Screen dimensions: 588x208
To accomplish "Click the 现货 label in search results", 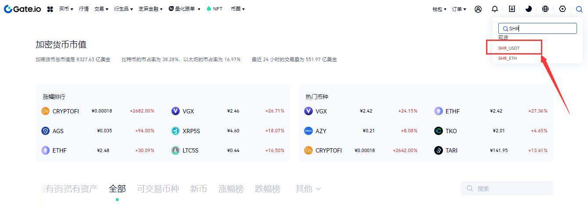I will pyautogui.click(x=503, y=37).
